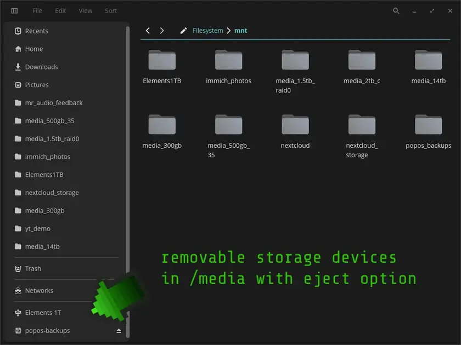This screenshot has height=345, width=461.
Task: Open Trash in the sidebar
Action: coord(68,268)
